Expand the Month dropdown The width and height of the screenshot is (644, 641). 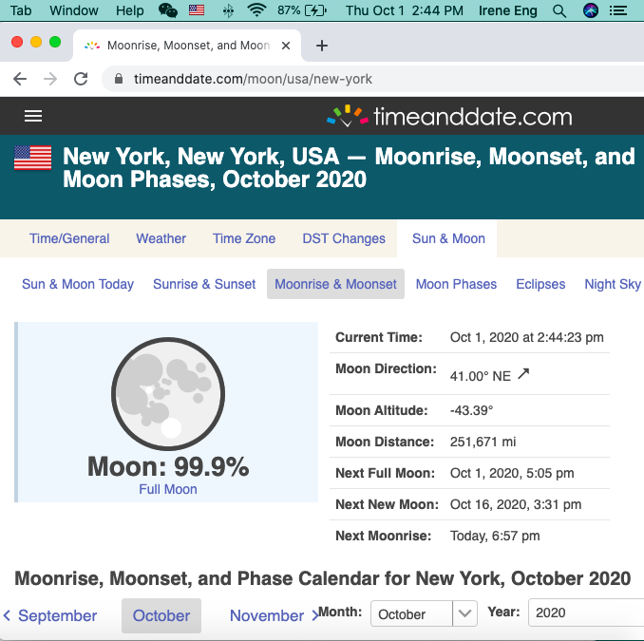[x=423, y=613]
